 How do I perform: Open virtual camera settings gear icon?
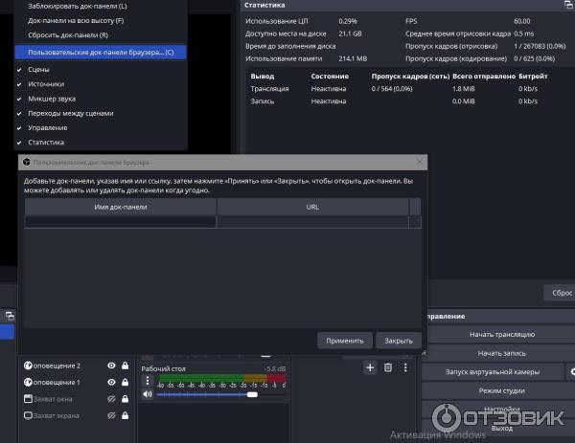(571, 372)
